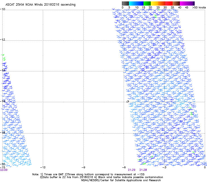Click the legend label '40'
Viewport: 207px width, 182px height.
click(180, 8)
